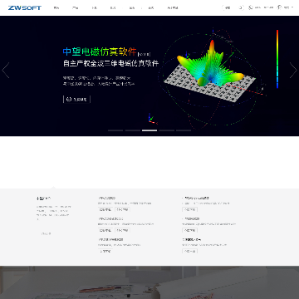The image size is (299, 299).
Task: Click the colorful 中望电磁仿真软件 banner headline
Action: (x=100, y=51)
